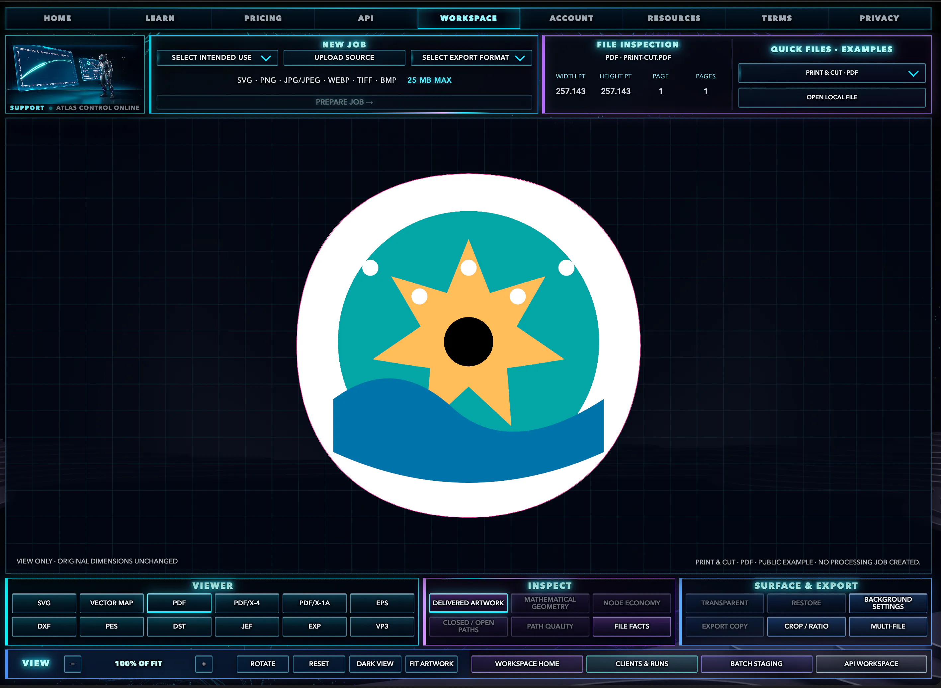Viewport: 941px width, 688px height.
Task: Open Batch Staging
Action: (756, 664)
